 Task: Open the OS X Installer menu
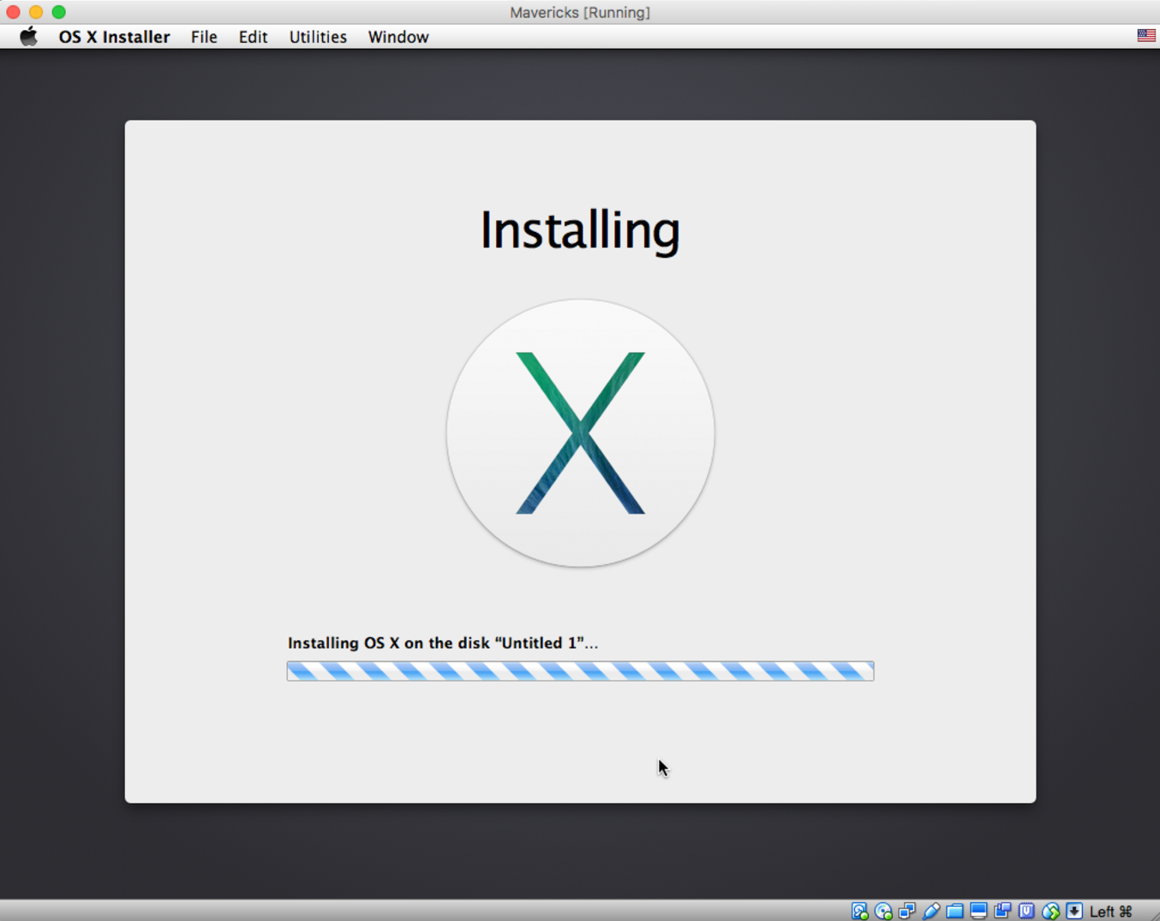[x=114, y=37]
